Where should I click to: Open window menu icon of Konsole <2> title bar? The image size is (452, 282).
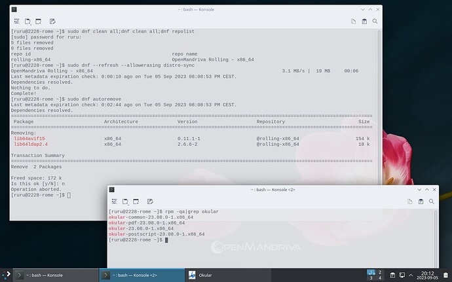[112, 190]
